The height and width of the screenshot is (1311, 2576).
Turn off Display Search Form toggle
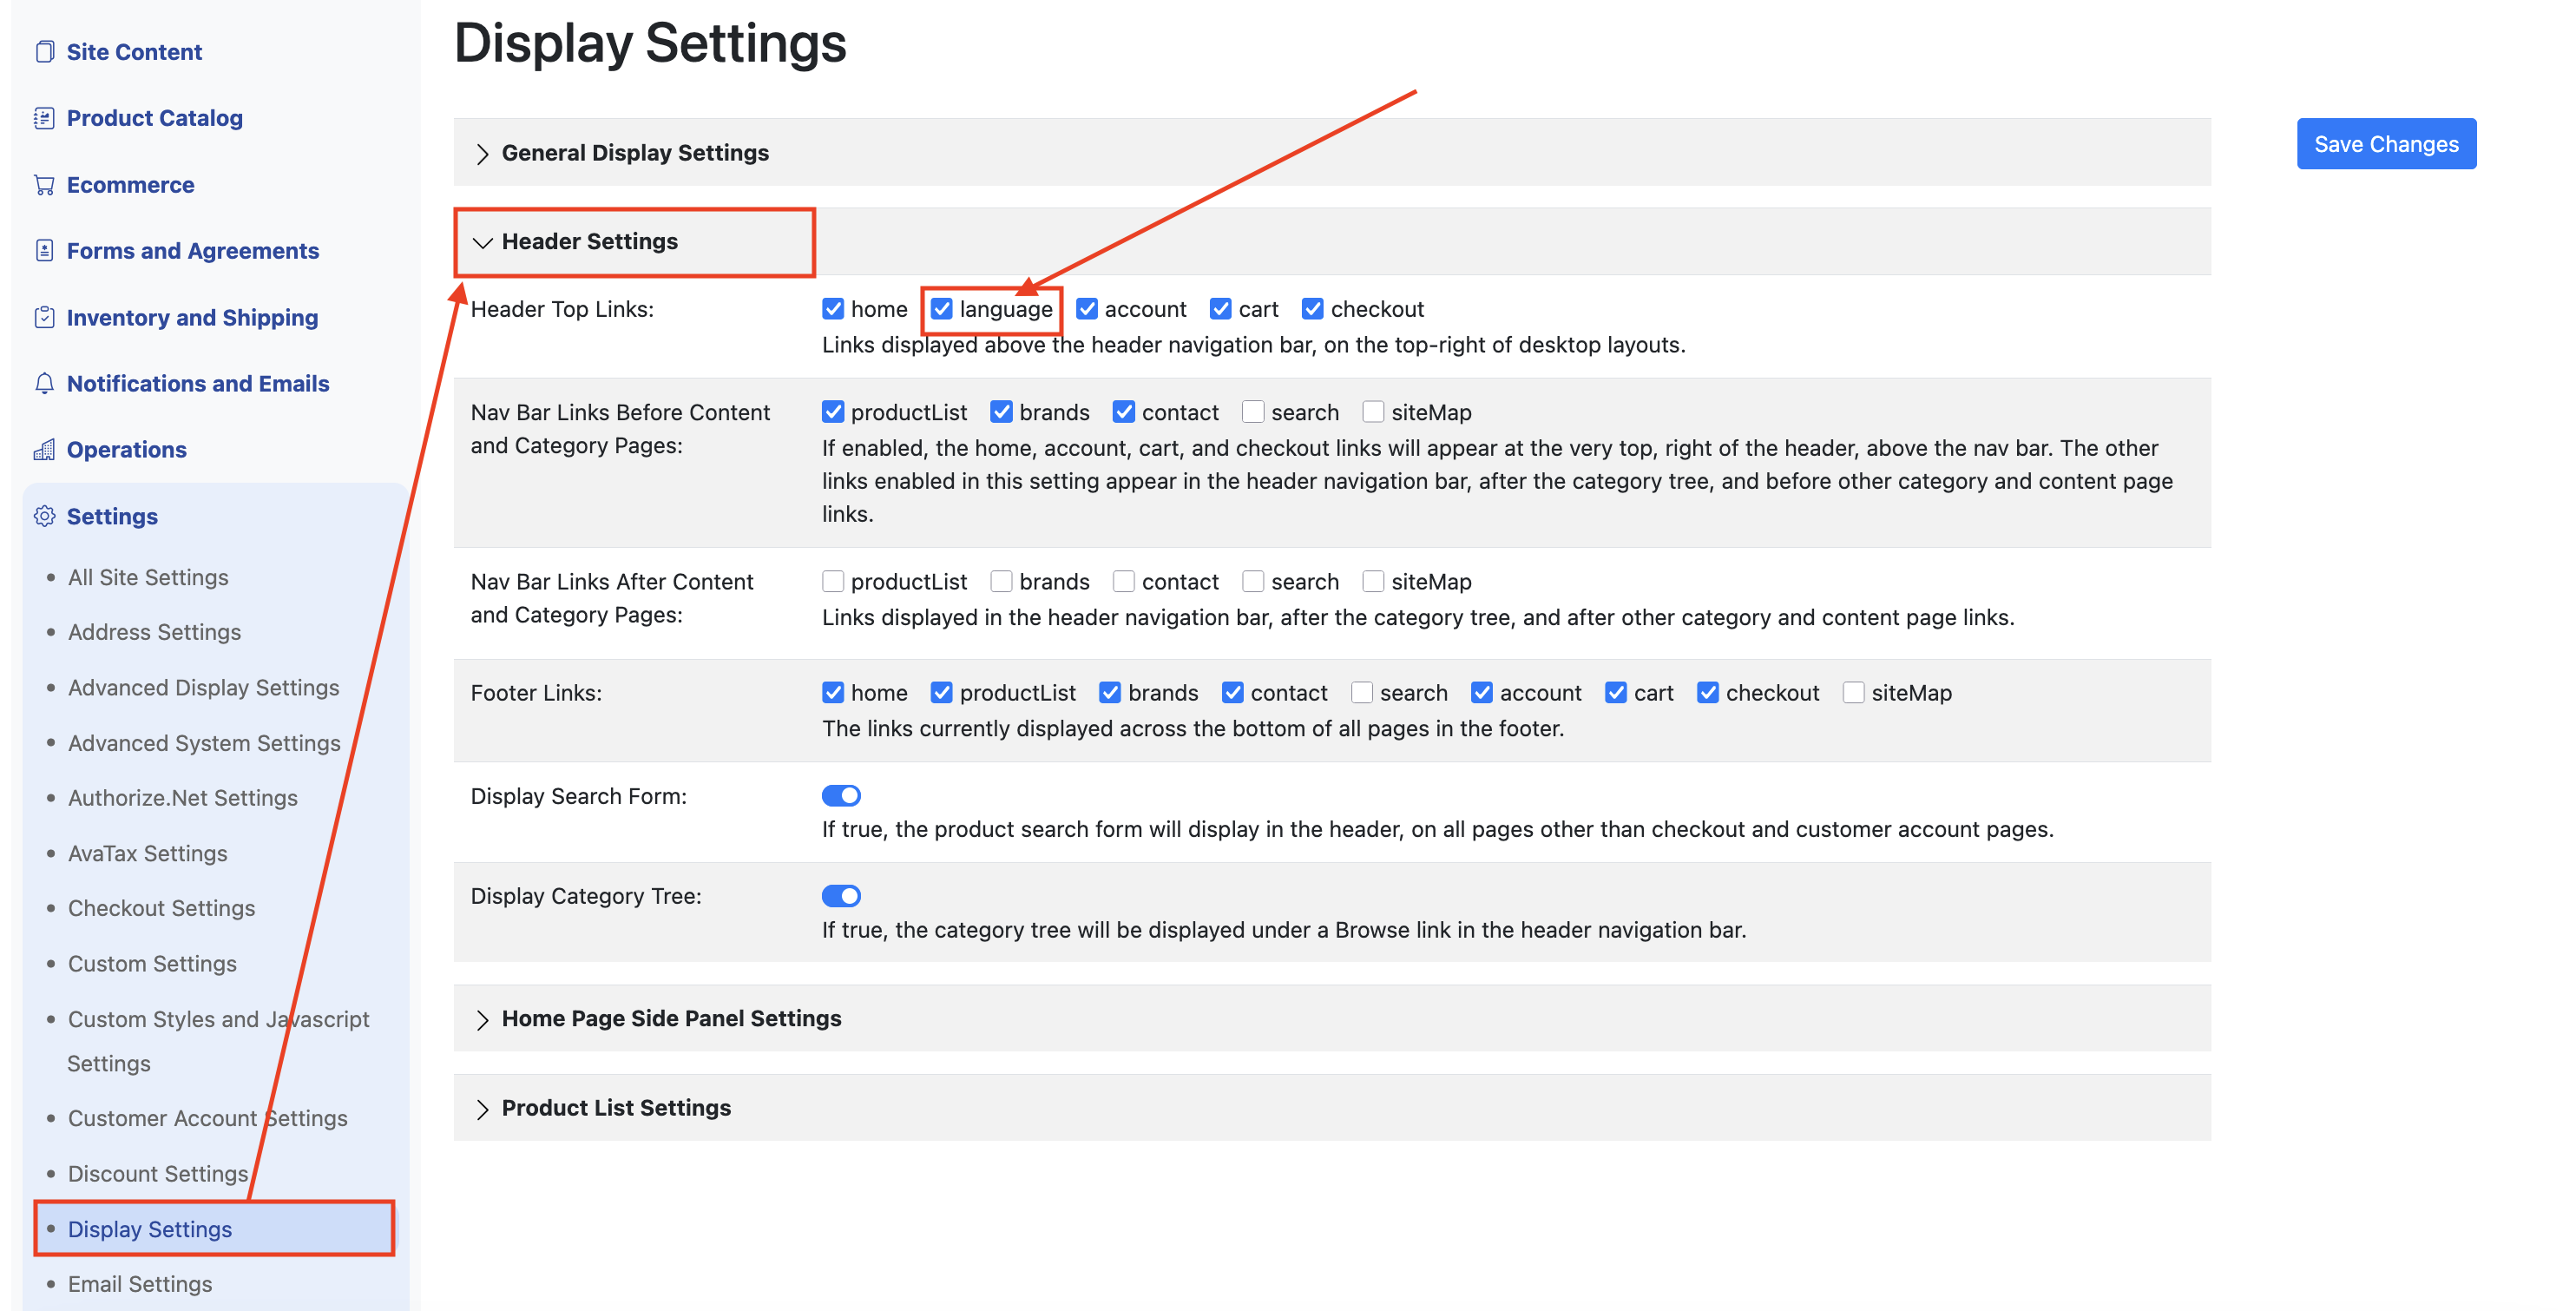pyautogui.click(x=841, y=795)
